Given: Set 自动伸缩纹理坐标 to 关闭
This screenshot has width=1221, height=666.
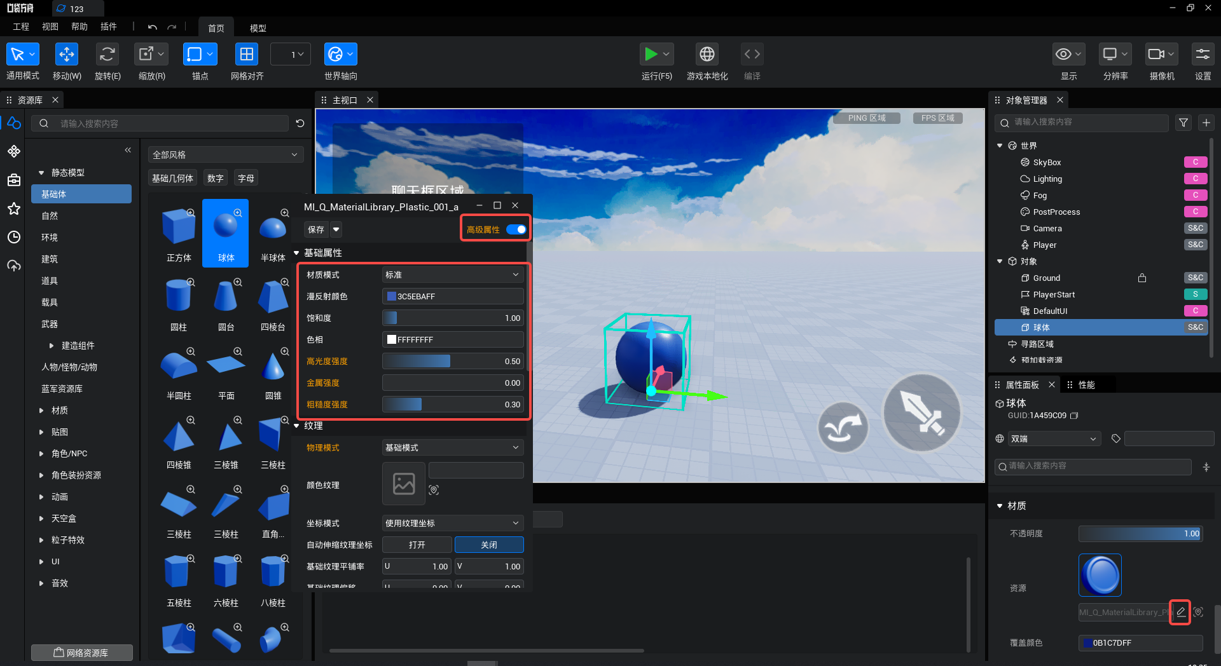Looking at the screenshot, I should [x=489, y=545].
